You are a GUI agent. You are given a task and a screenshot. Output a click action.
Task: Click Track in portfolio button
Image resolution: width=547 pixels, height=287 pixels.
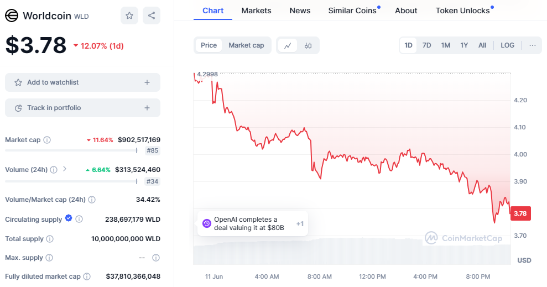point(82,108)
